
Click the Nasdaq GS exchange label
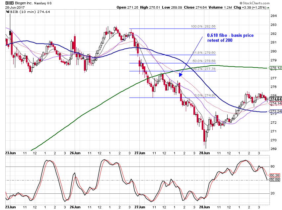coord(42,3)
